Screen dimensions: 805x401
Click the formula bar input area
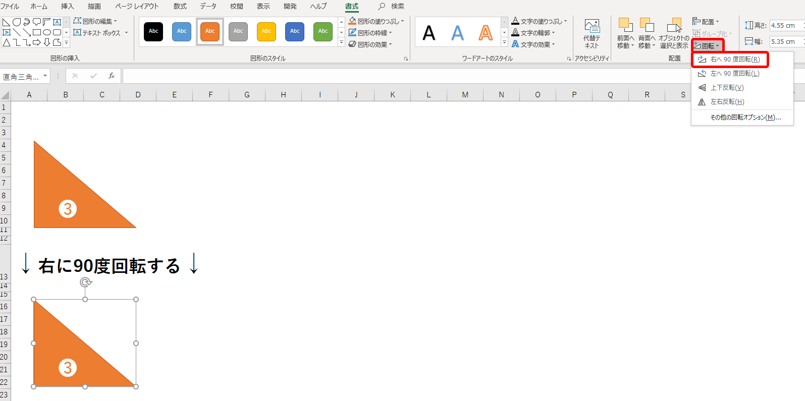(x=406, y=76)
